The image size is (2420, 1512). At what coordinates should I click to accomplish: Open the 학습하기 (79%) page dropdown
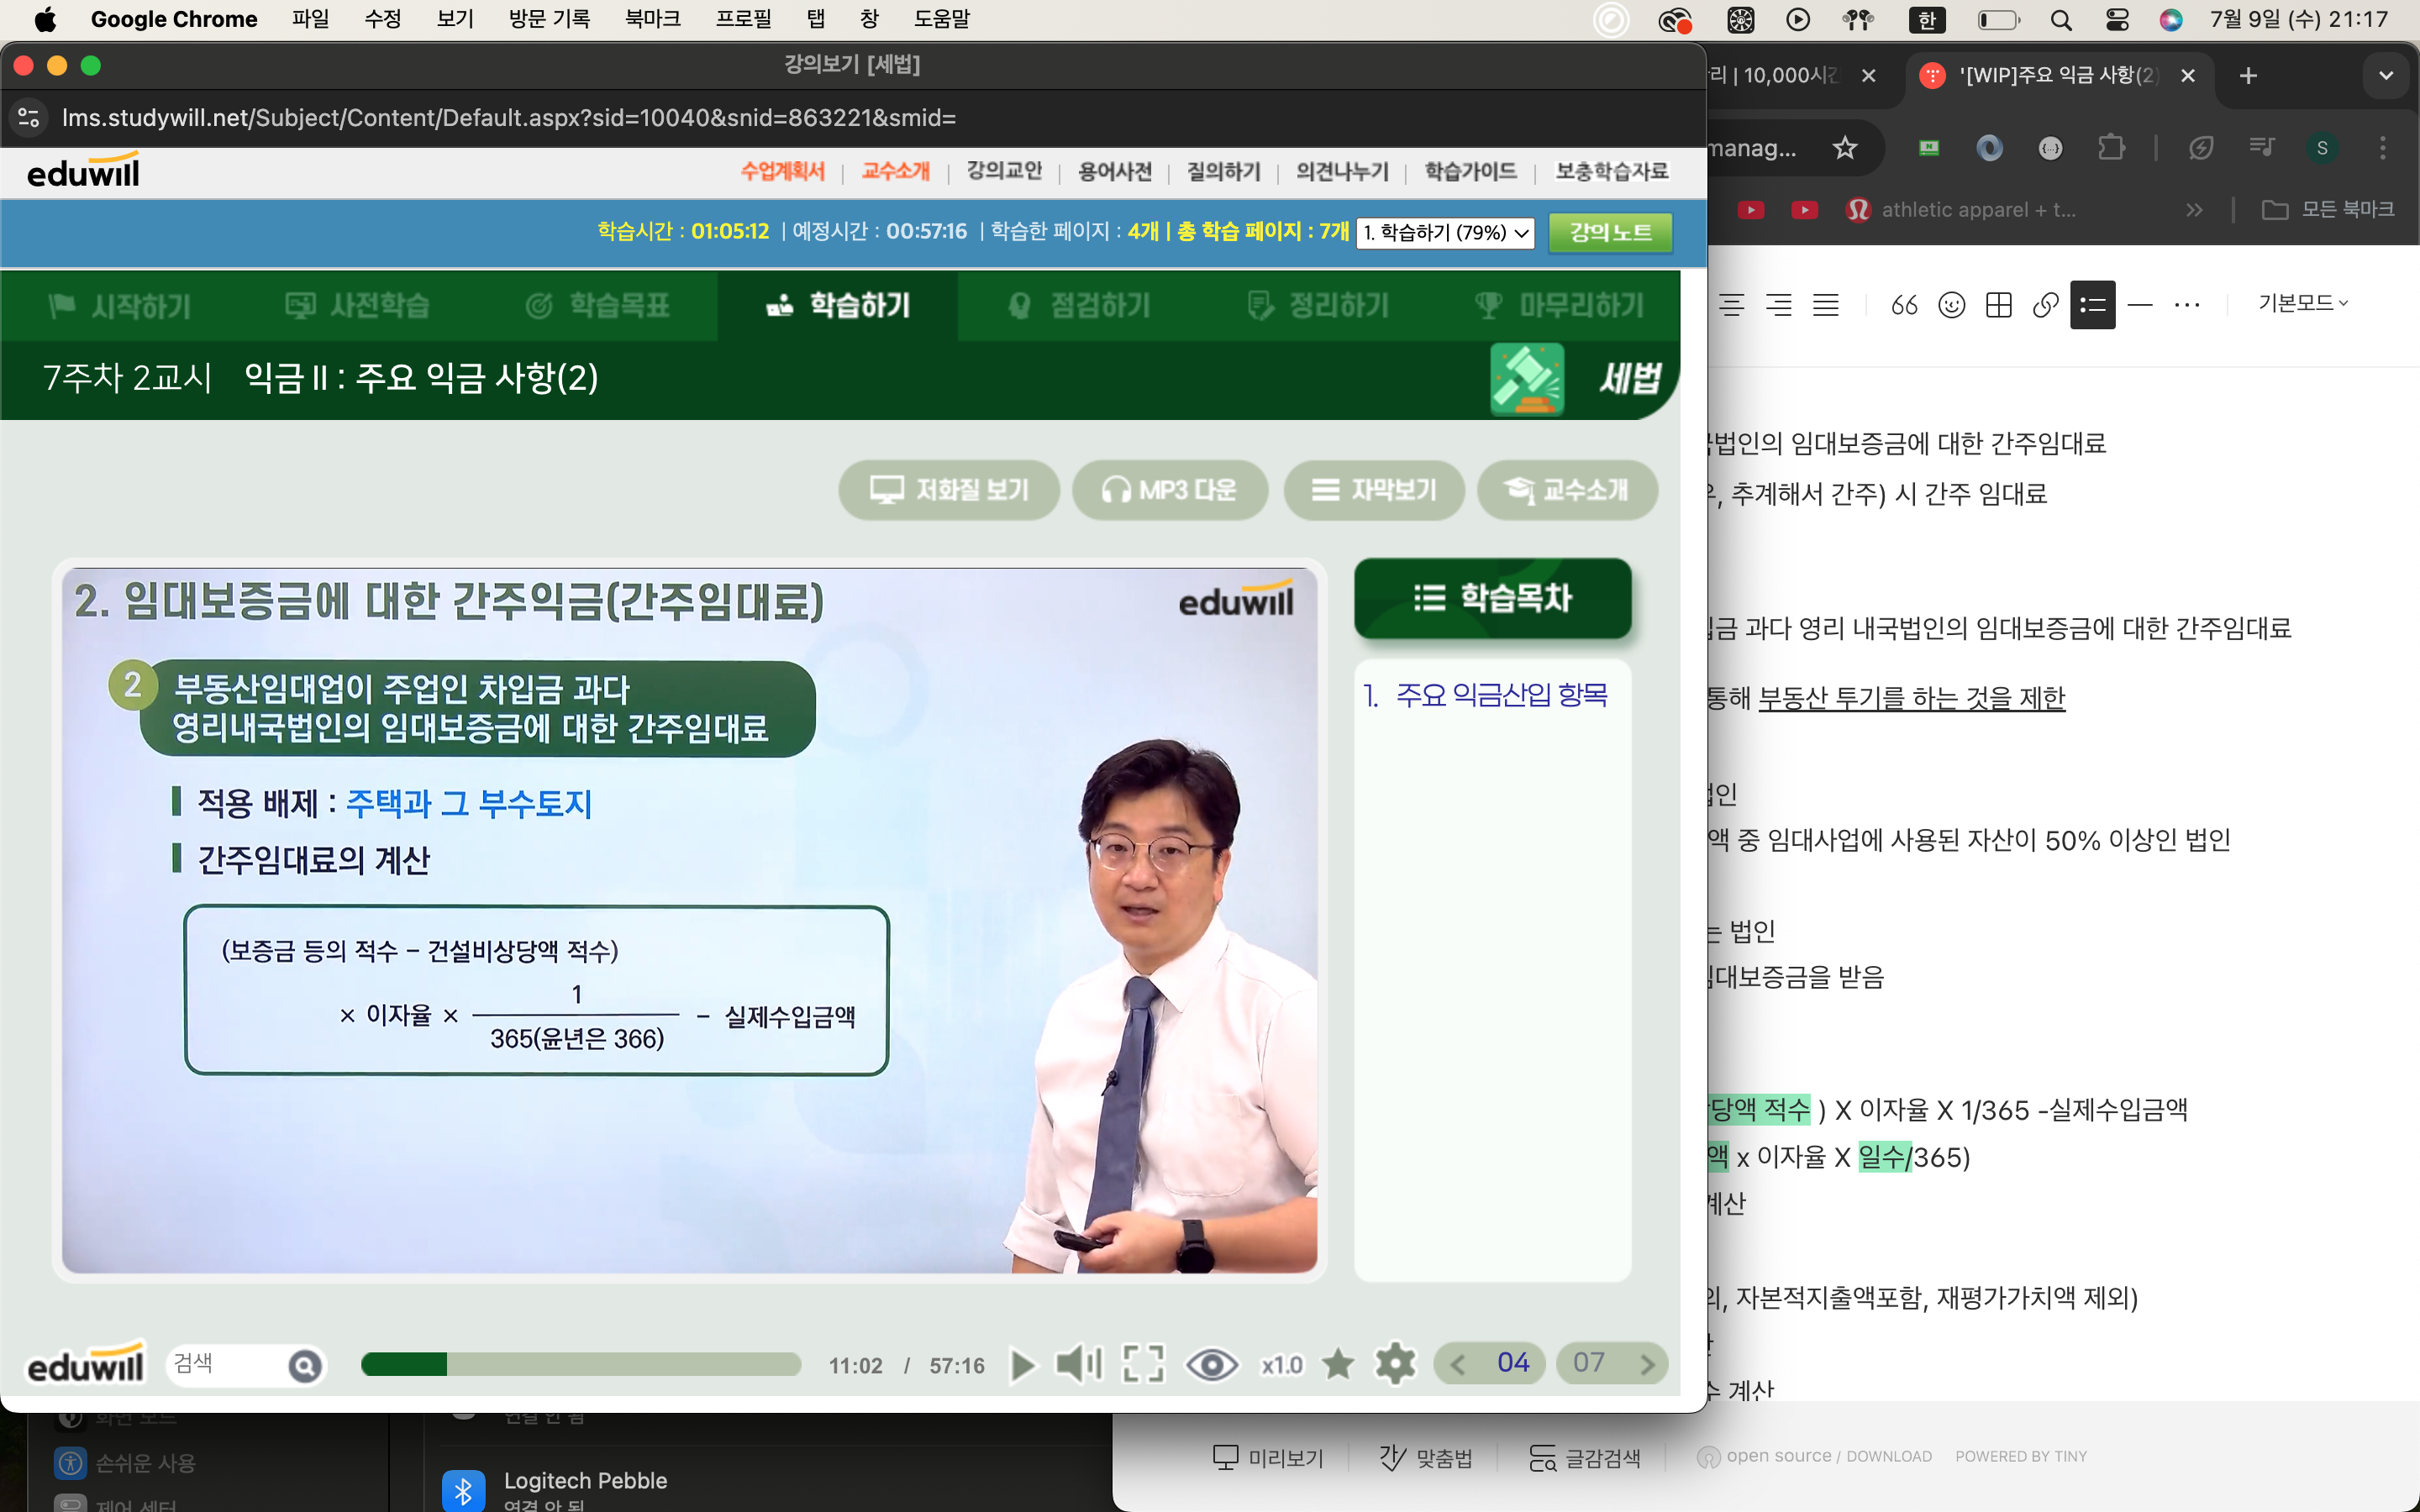click(1445, 233)
